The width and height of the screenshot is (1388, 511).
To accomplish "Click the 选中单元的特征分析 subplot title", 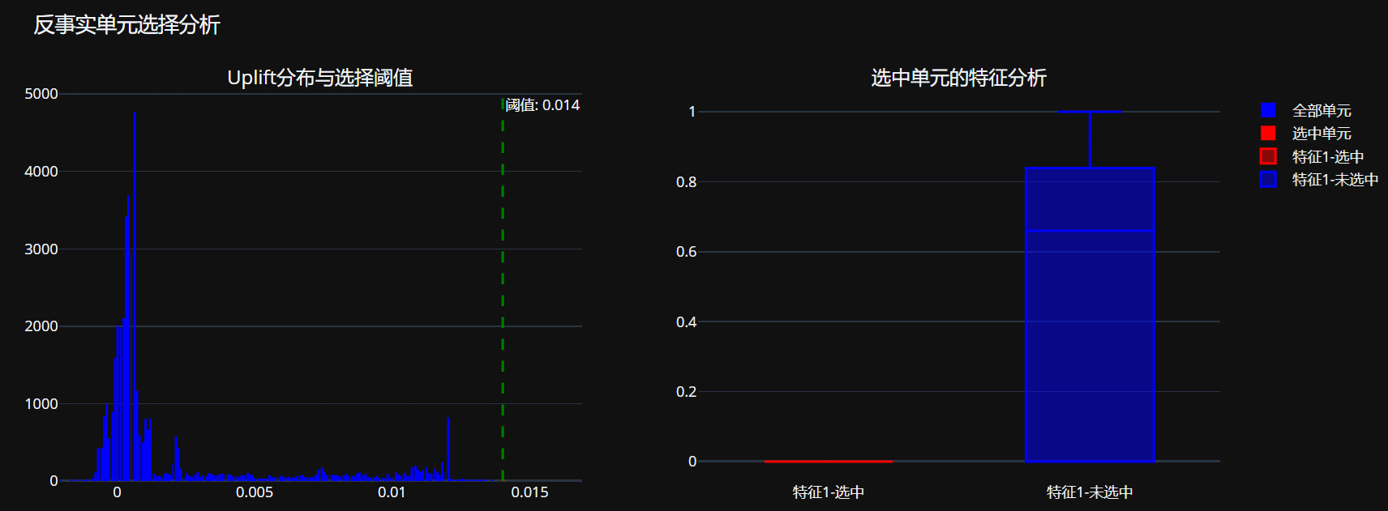I will pyautogui.click(x=958, y=78).
